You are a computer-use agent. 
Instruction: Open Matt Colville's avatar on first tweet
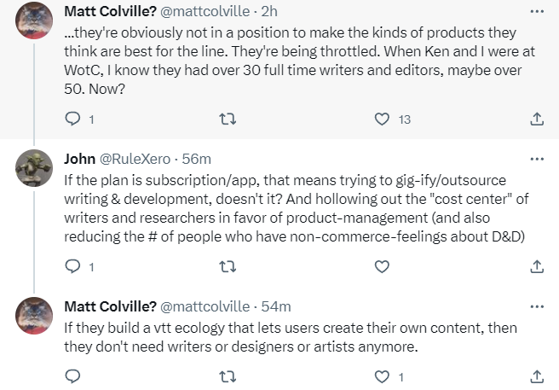tap(35, 22)
